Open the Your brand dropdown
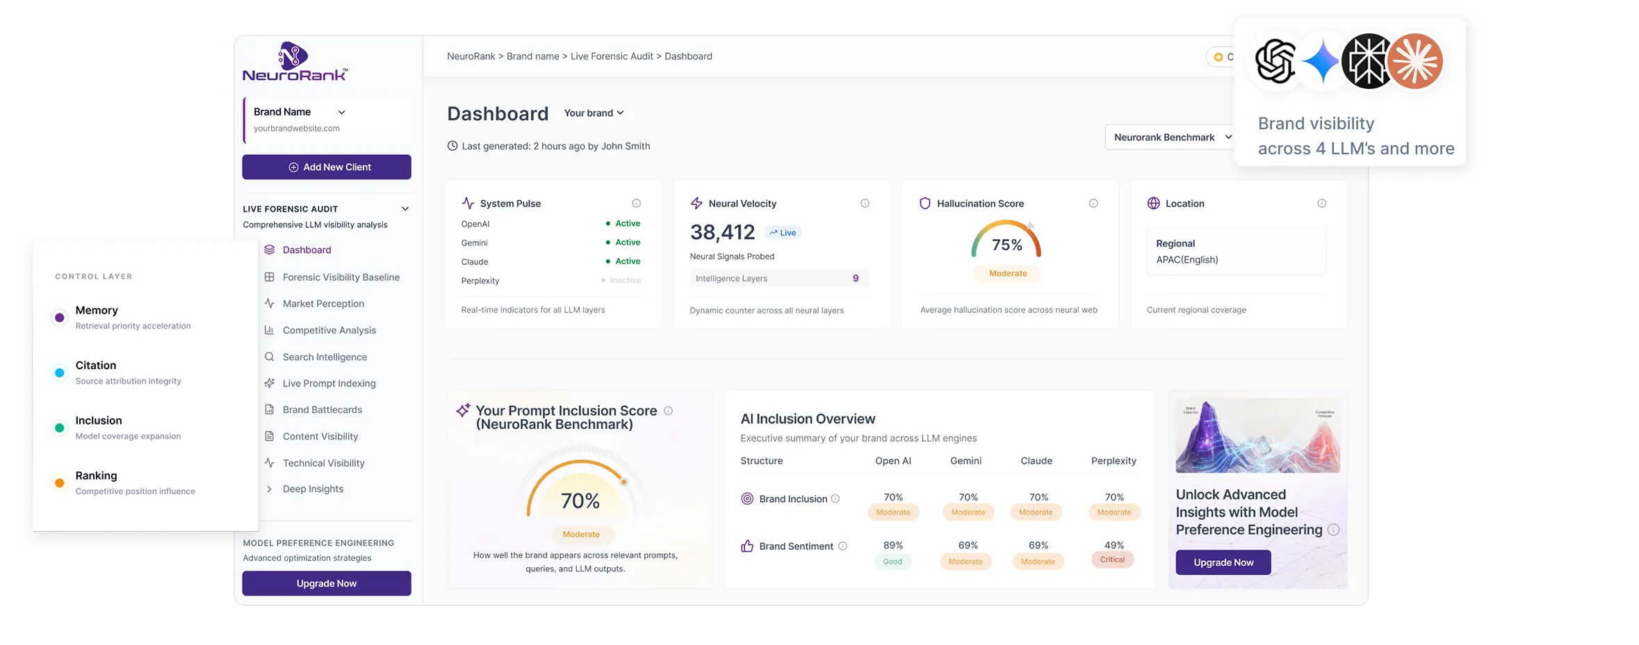 (594, 113)
